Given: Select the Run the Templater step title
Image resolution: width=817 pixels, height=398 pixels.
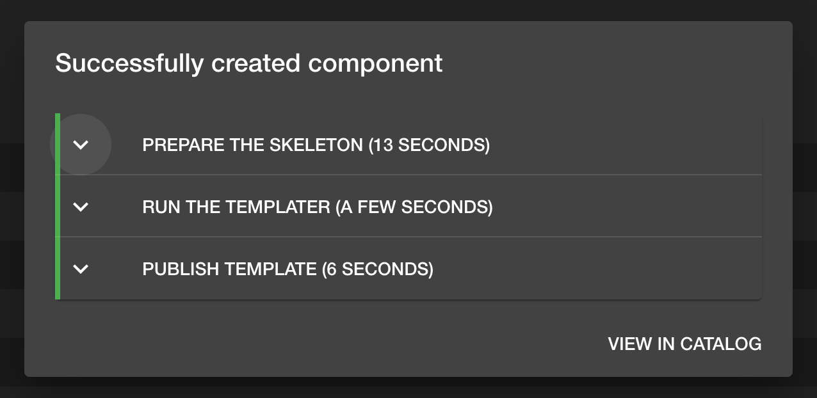Looking at the screenshot, I should (x=236, y=207).
